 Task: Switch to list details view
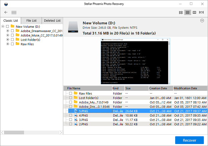coord(188,12)
